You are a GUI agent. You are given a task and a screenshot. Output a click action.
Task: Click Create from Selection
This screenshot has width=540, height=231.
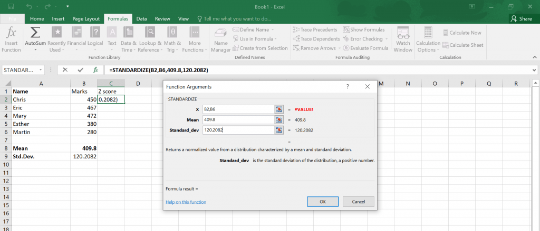[260, 48]
